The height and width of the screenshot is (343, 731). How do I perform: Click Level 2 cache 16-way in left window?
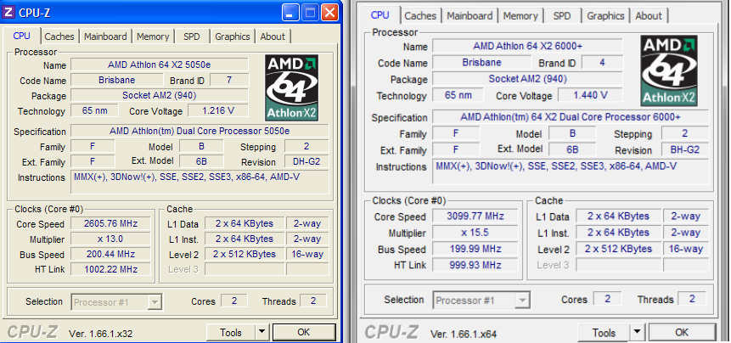[x=307, y=254]
